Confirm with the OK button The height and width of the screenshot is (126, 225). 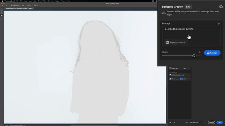[x=219, y=122]
